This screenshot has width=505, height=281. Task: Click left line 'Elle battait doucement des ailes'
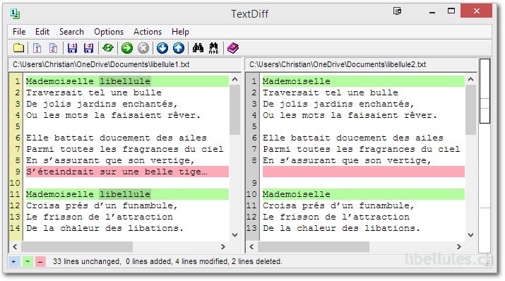117,138
